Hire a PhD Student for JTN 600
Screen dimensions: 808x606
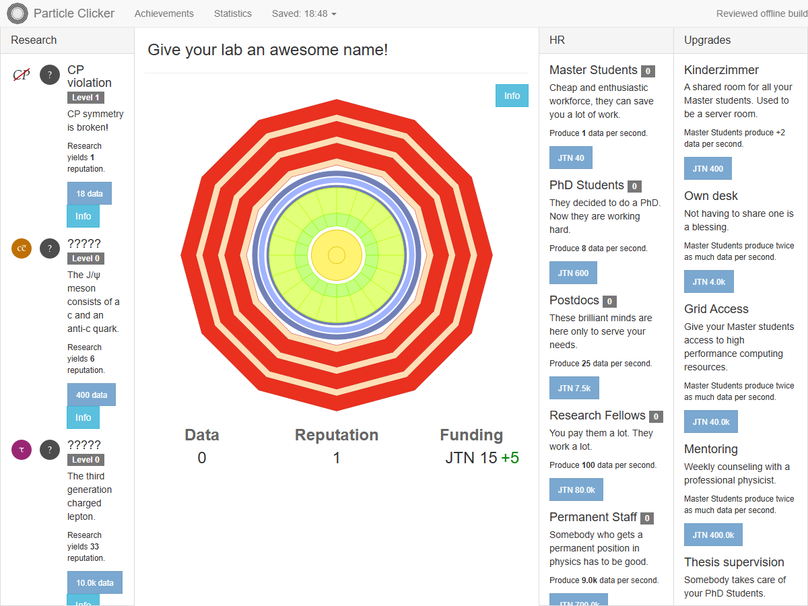click(x=573, y=273)
